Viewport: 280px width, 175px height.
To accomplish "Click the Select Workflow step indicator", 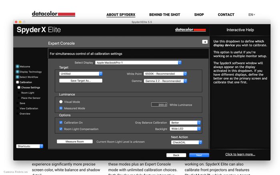I will [17, 77].
